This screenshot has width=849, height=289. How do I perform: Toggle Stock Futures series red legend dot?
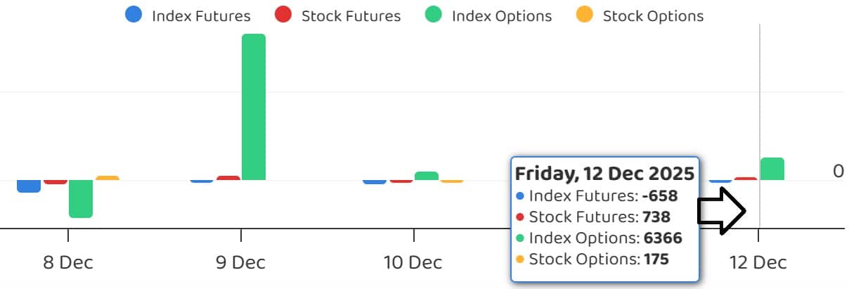pyautogui.click(x=283, y=15)
